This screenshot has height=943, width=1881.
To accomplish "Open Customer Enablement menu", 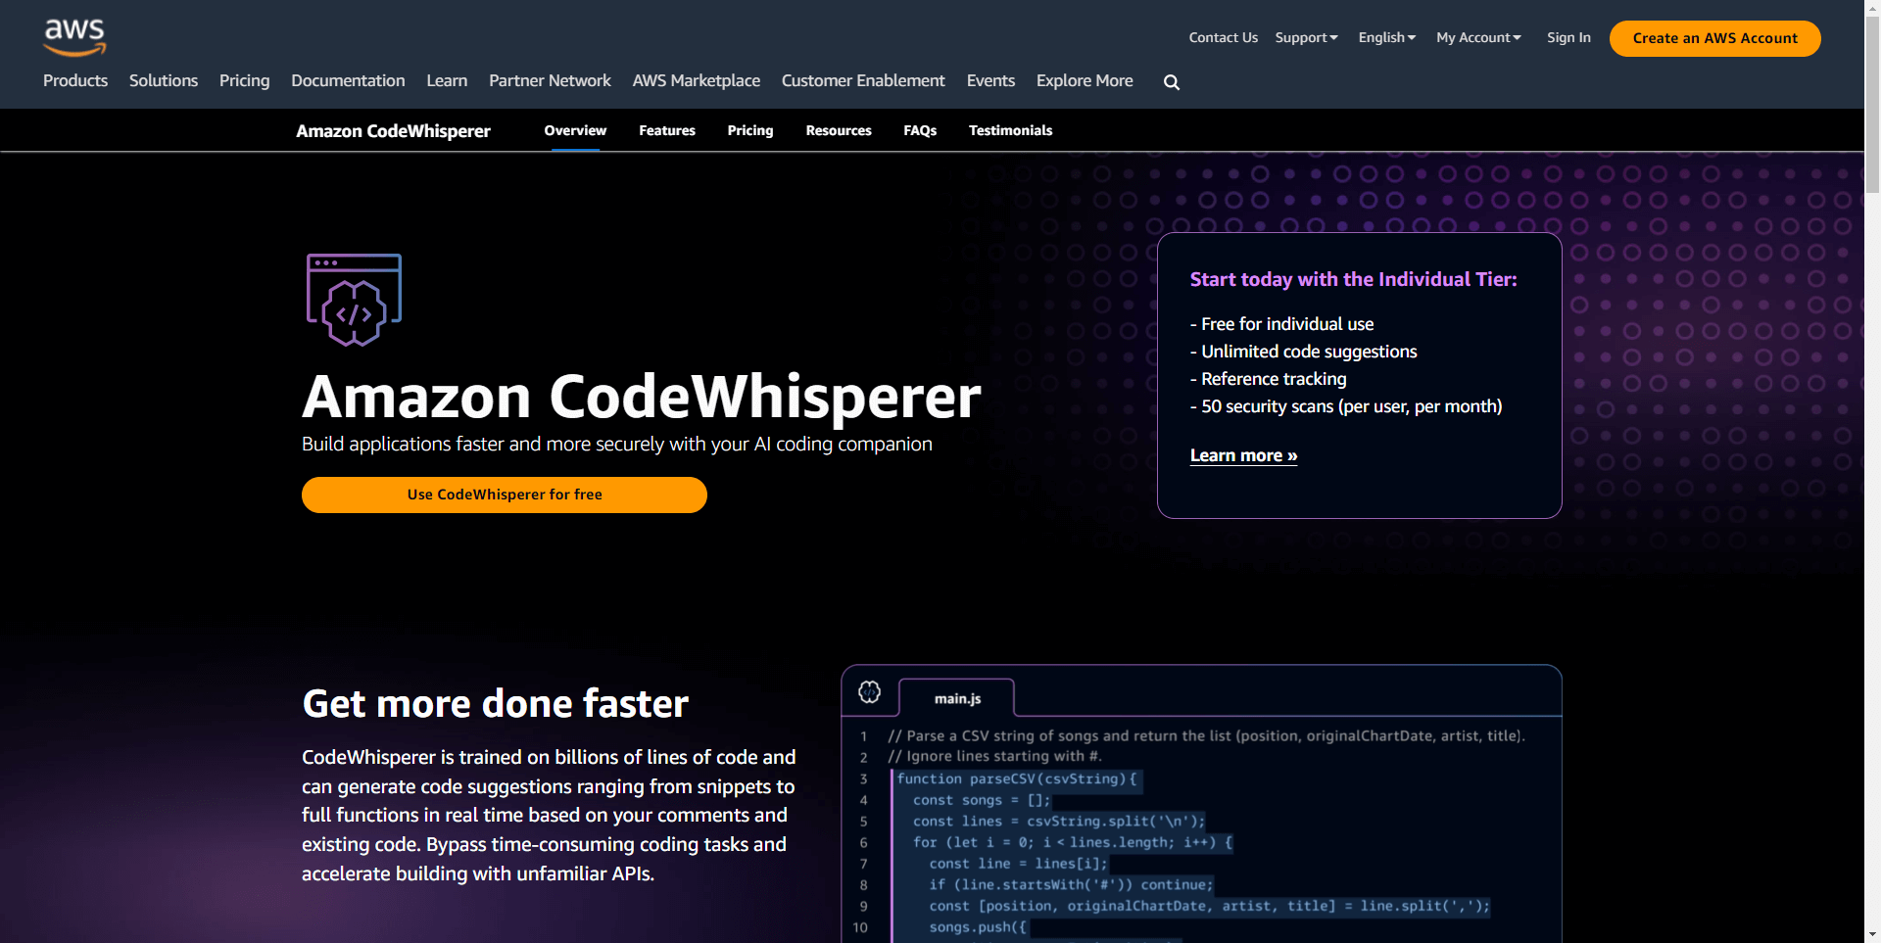I will [x=863, y=80].
